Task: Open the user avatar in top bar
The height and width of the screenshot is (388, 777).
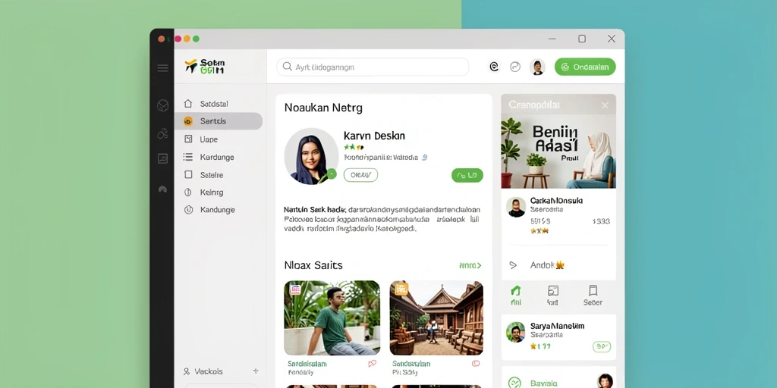Action: [x=537, y=67]
